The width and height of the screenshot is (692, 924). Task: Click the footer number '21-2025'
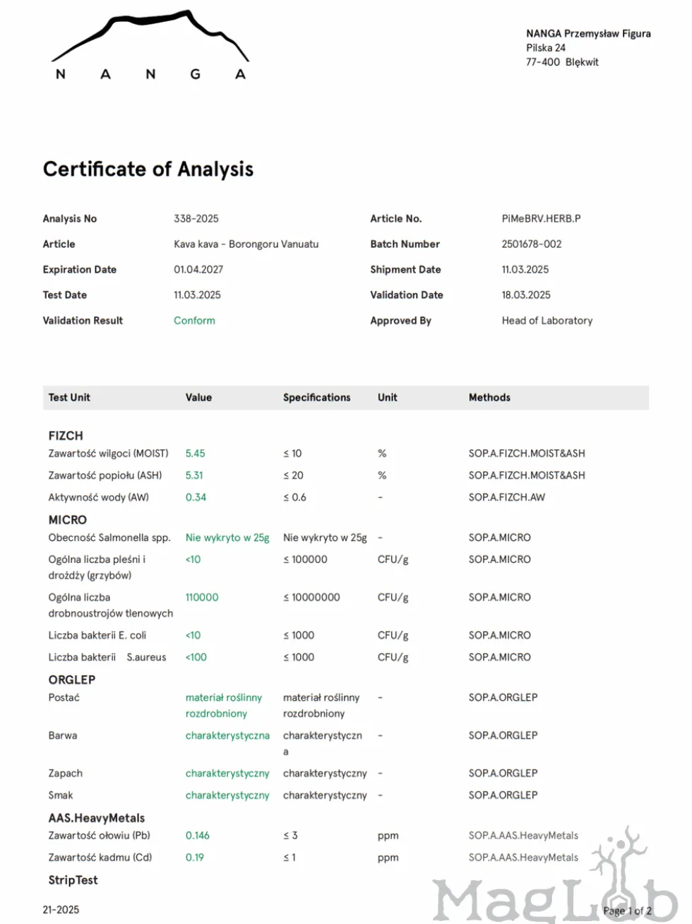61,910
